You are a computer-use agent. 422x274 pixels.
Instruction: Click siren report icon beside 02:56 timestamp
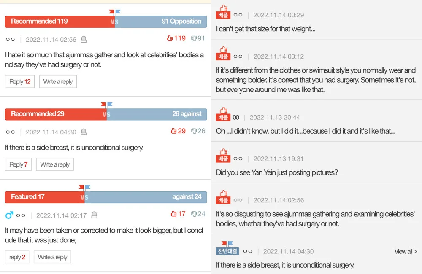84,40
